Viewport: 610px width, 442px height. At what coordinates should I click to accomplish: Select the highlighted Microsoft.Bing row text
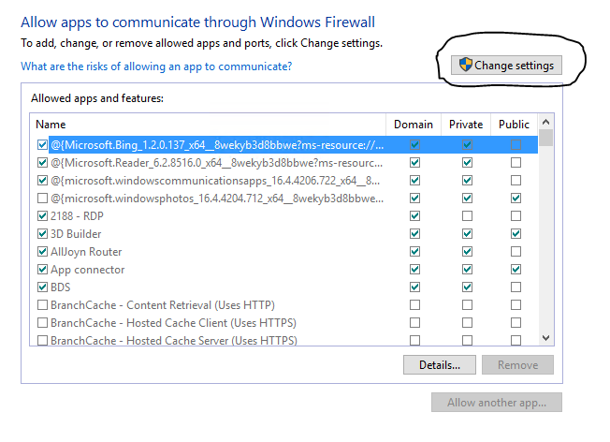(x=217, y=145)
